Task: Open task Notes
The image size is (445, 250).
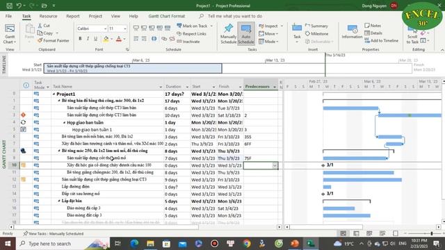Action: pyautogui.click(x=373, y=26)
